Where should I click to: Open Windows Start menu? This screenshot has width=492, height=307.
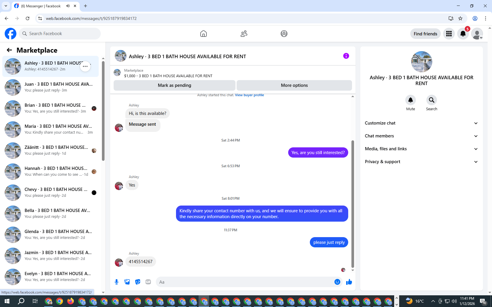(x=7, y=301)
